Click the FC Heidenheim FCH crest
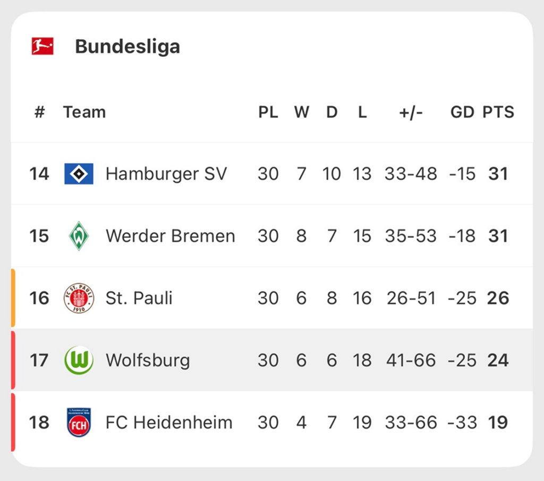The image size is (544, 481). 79,422
